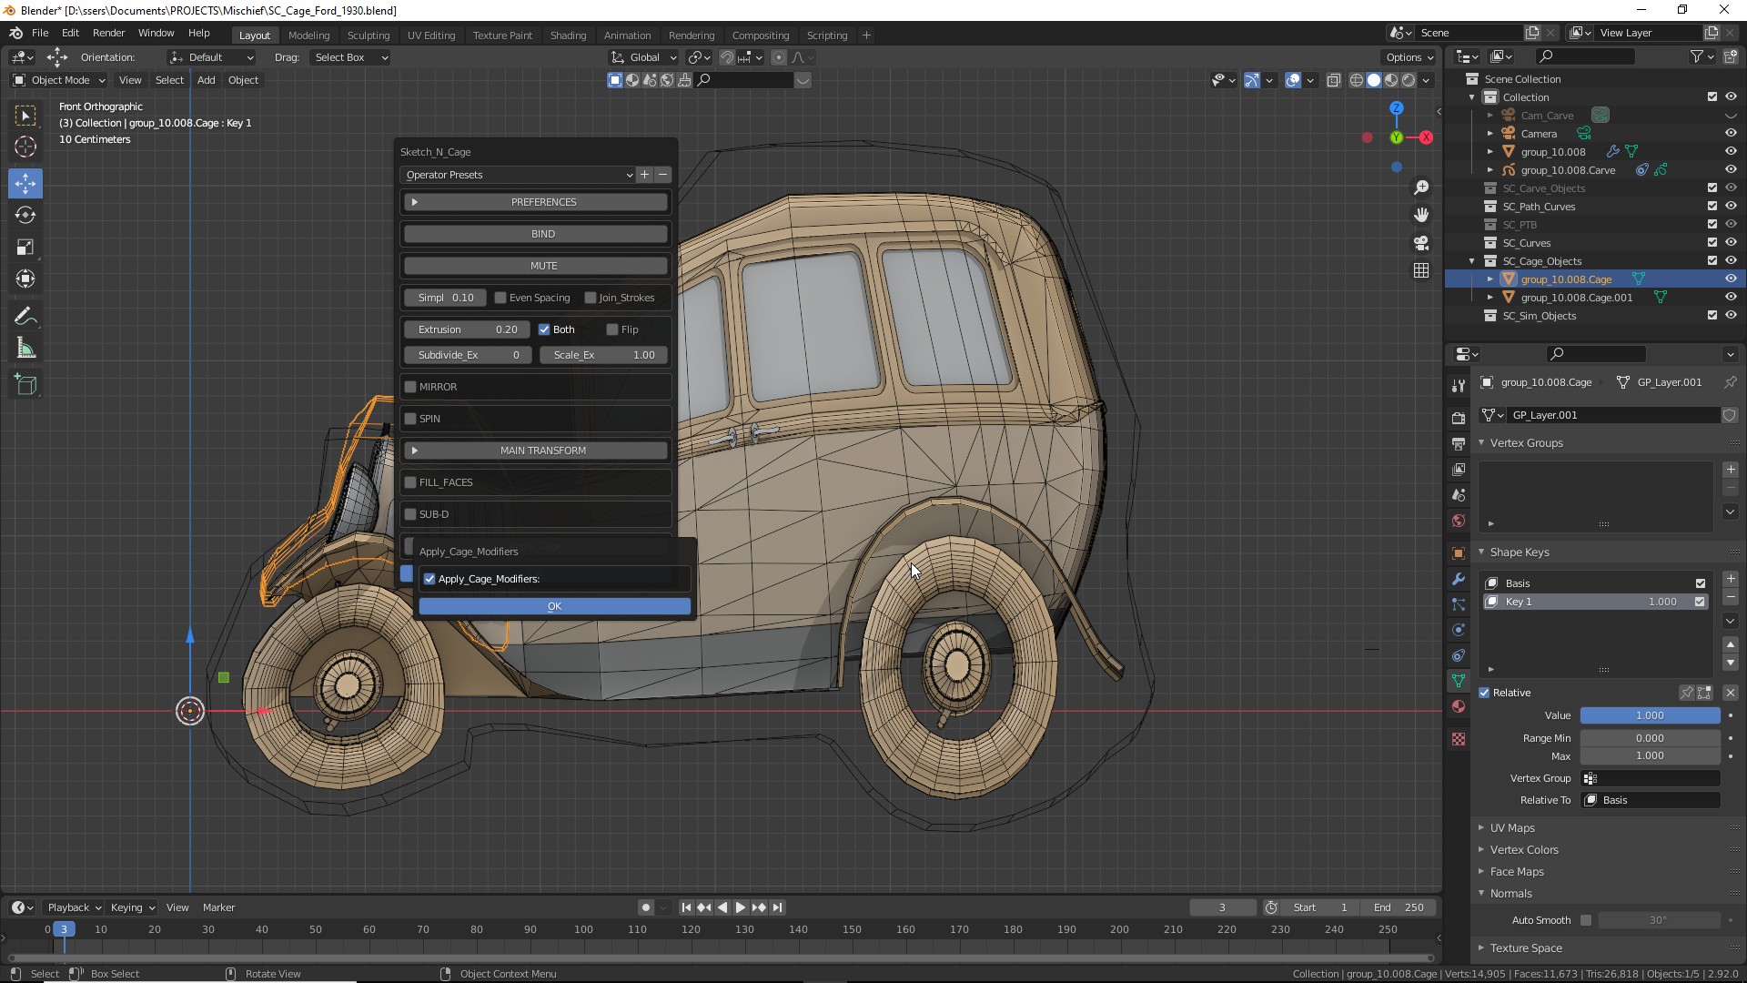Viewport: 1747px width, 983px height.
Task: Switch to the Shading workspace tab
Action: [568, 35]
